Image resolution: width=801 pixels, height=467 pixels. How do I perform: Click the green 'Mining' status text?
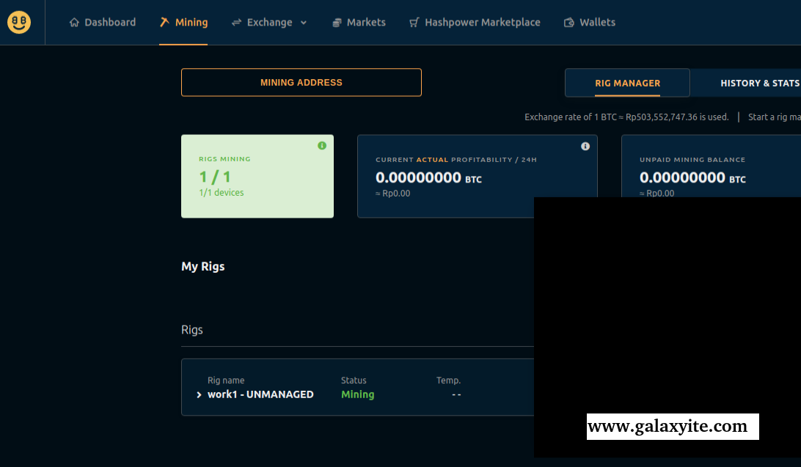[x=358, y=394]
